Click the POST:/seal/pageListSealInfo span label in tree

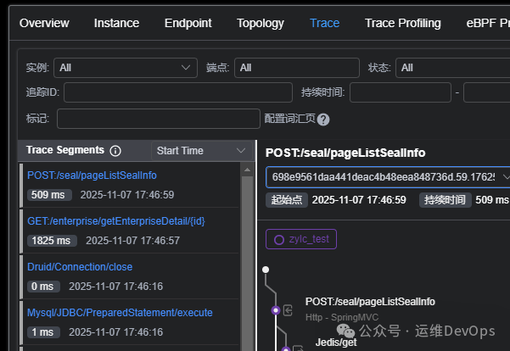click(370, 302)
